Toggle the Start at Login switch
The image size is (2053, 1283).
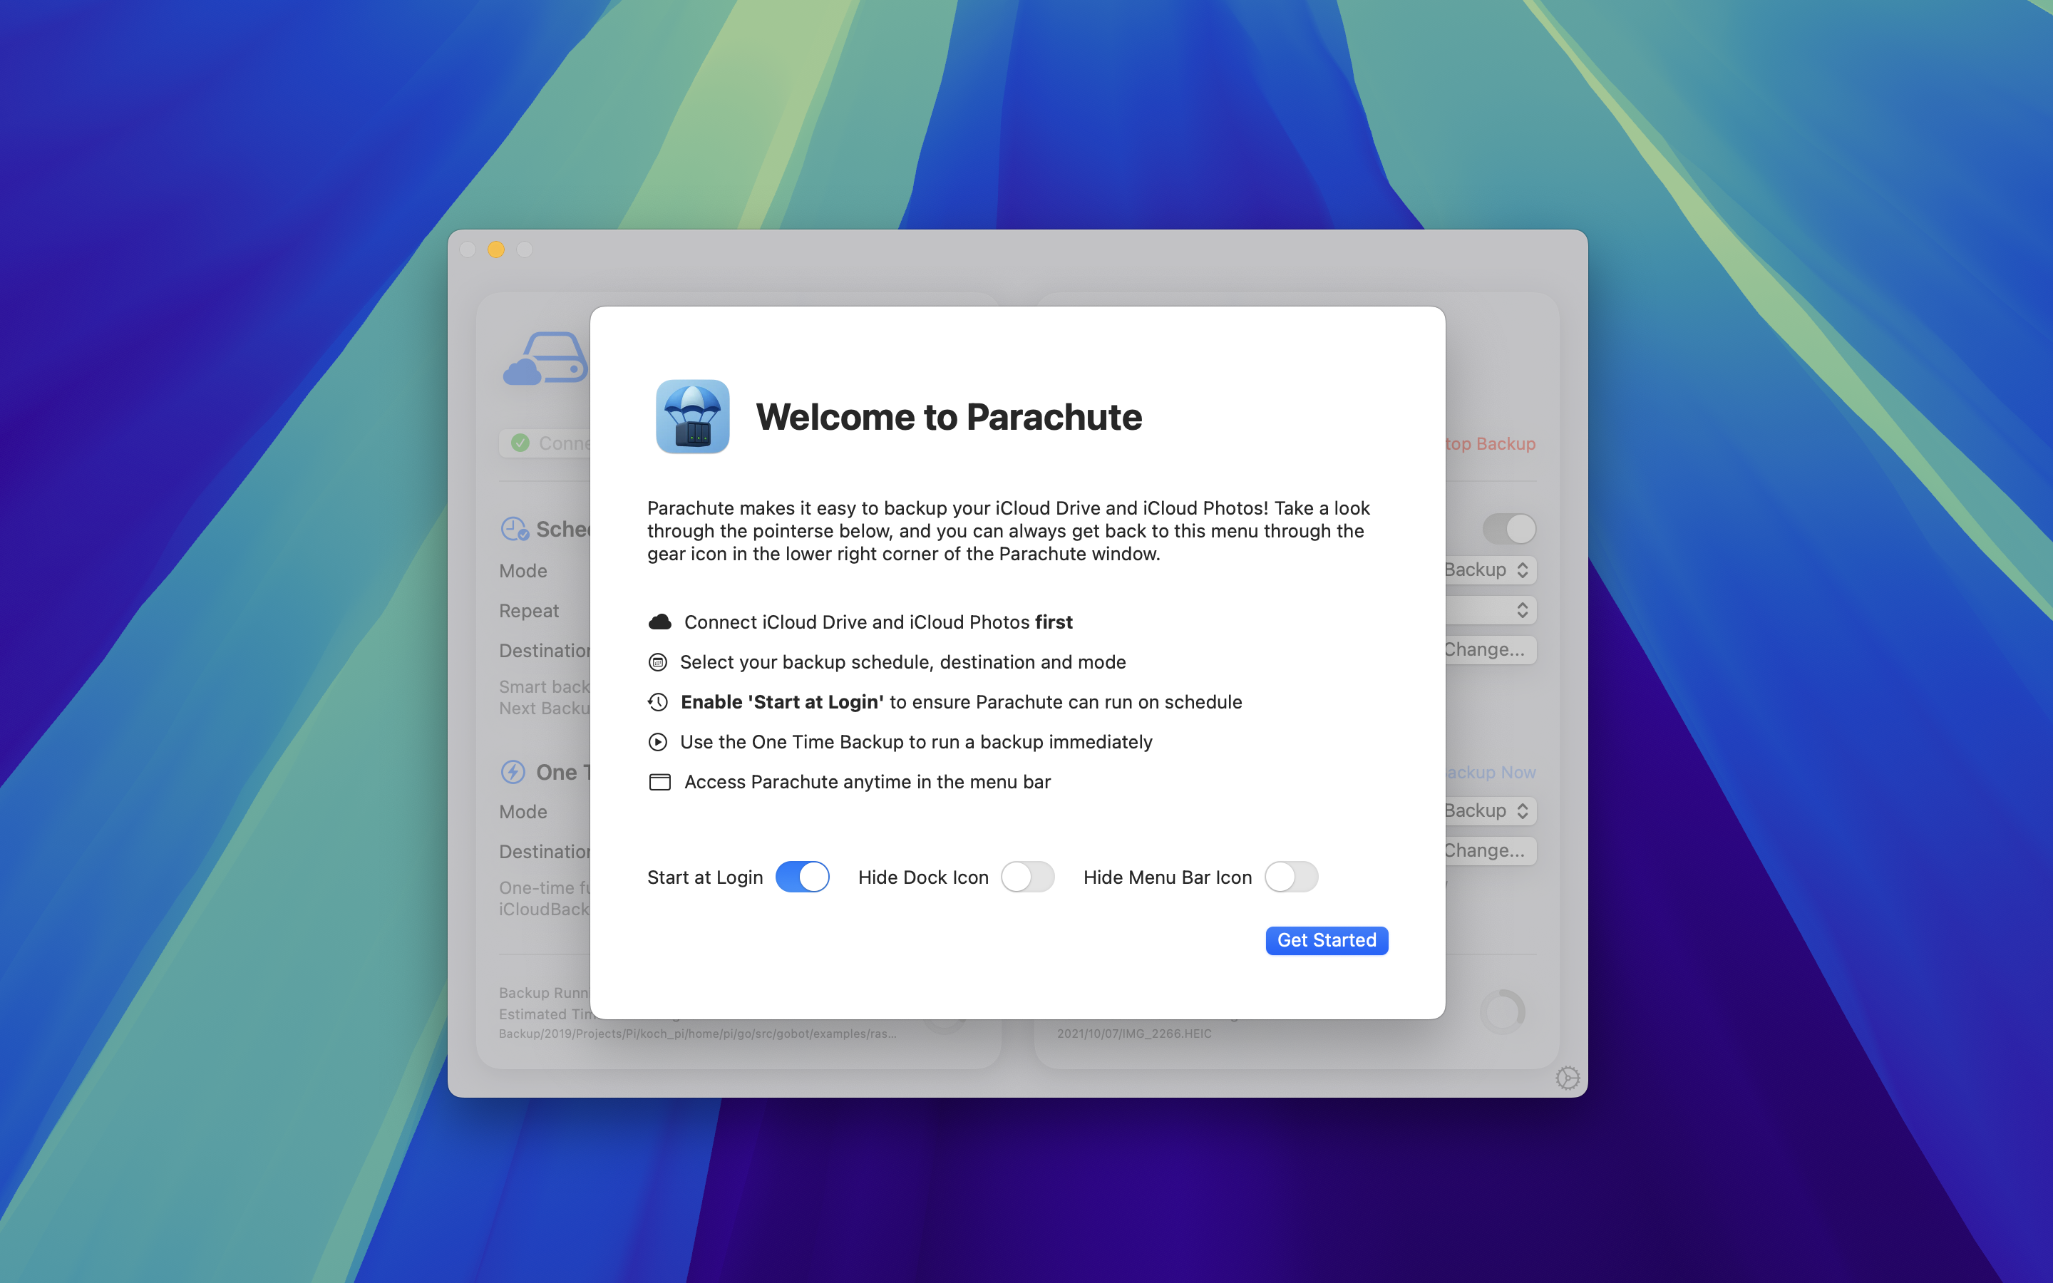[x=802, y=877]
